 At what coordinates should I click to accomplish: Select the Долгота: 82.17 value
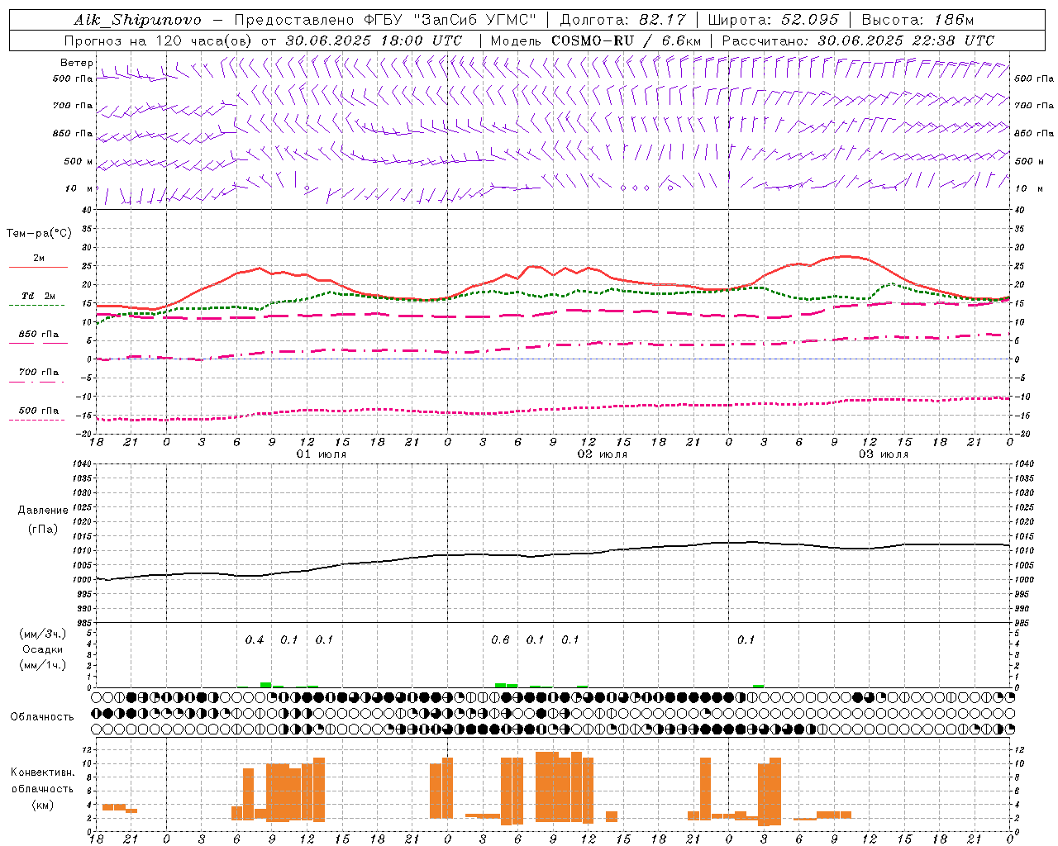coord(622,20)
